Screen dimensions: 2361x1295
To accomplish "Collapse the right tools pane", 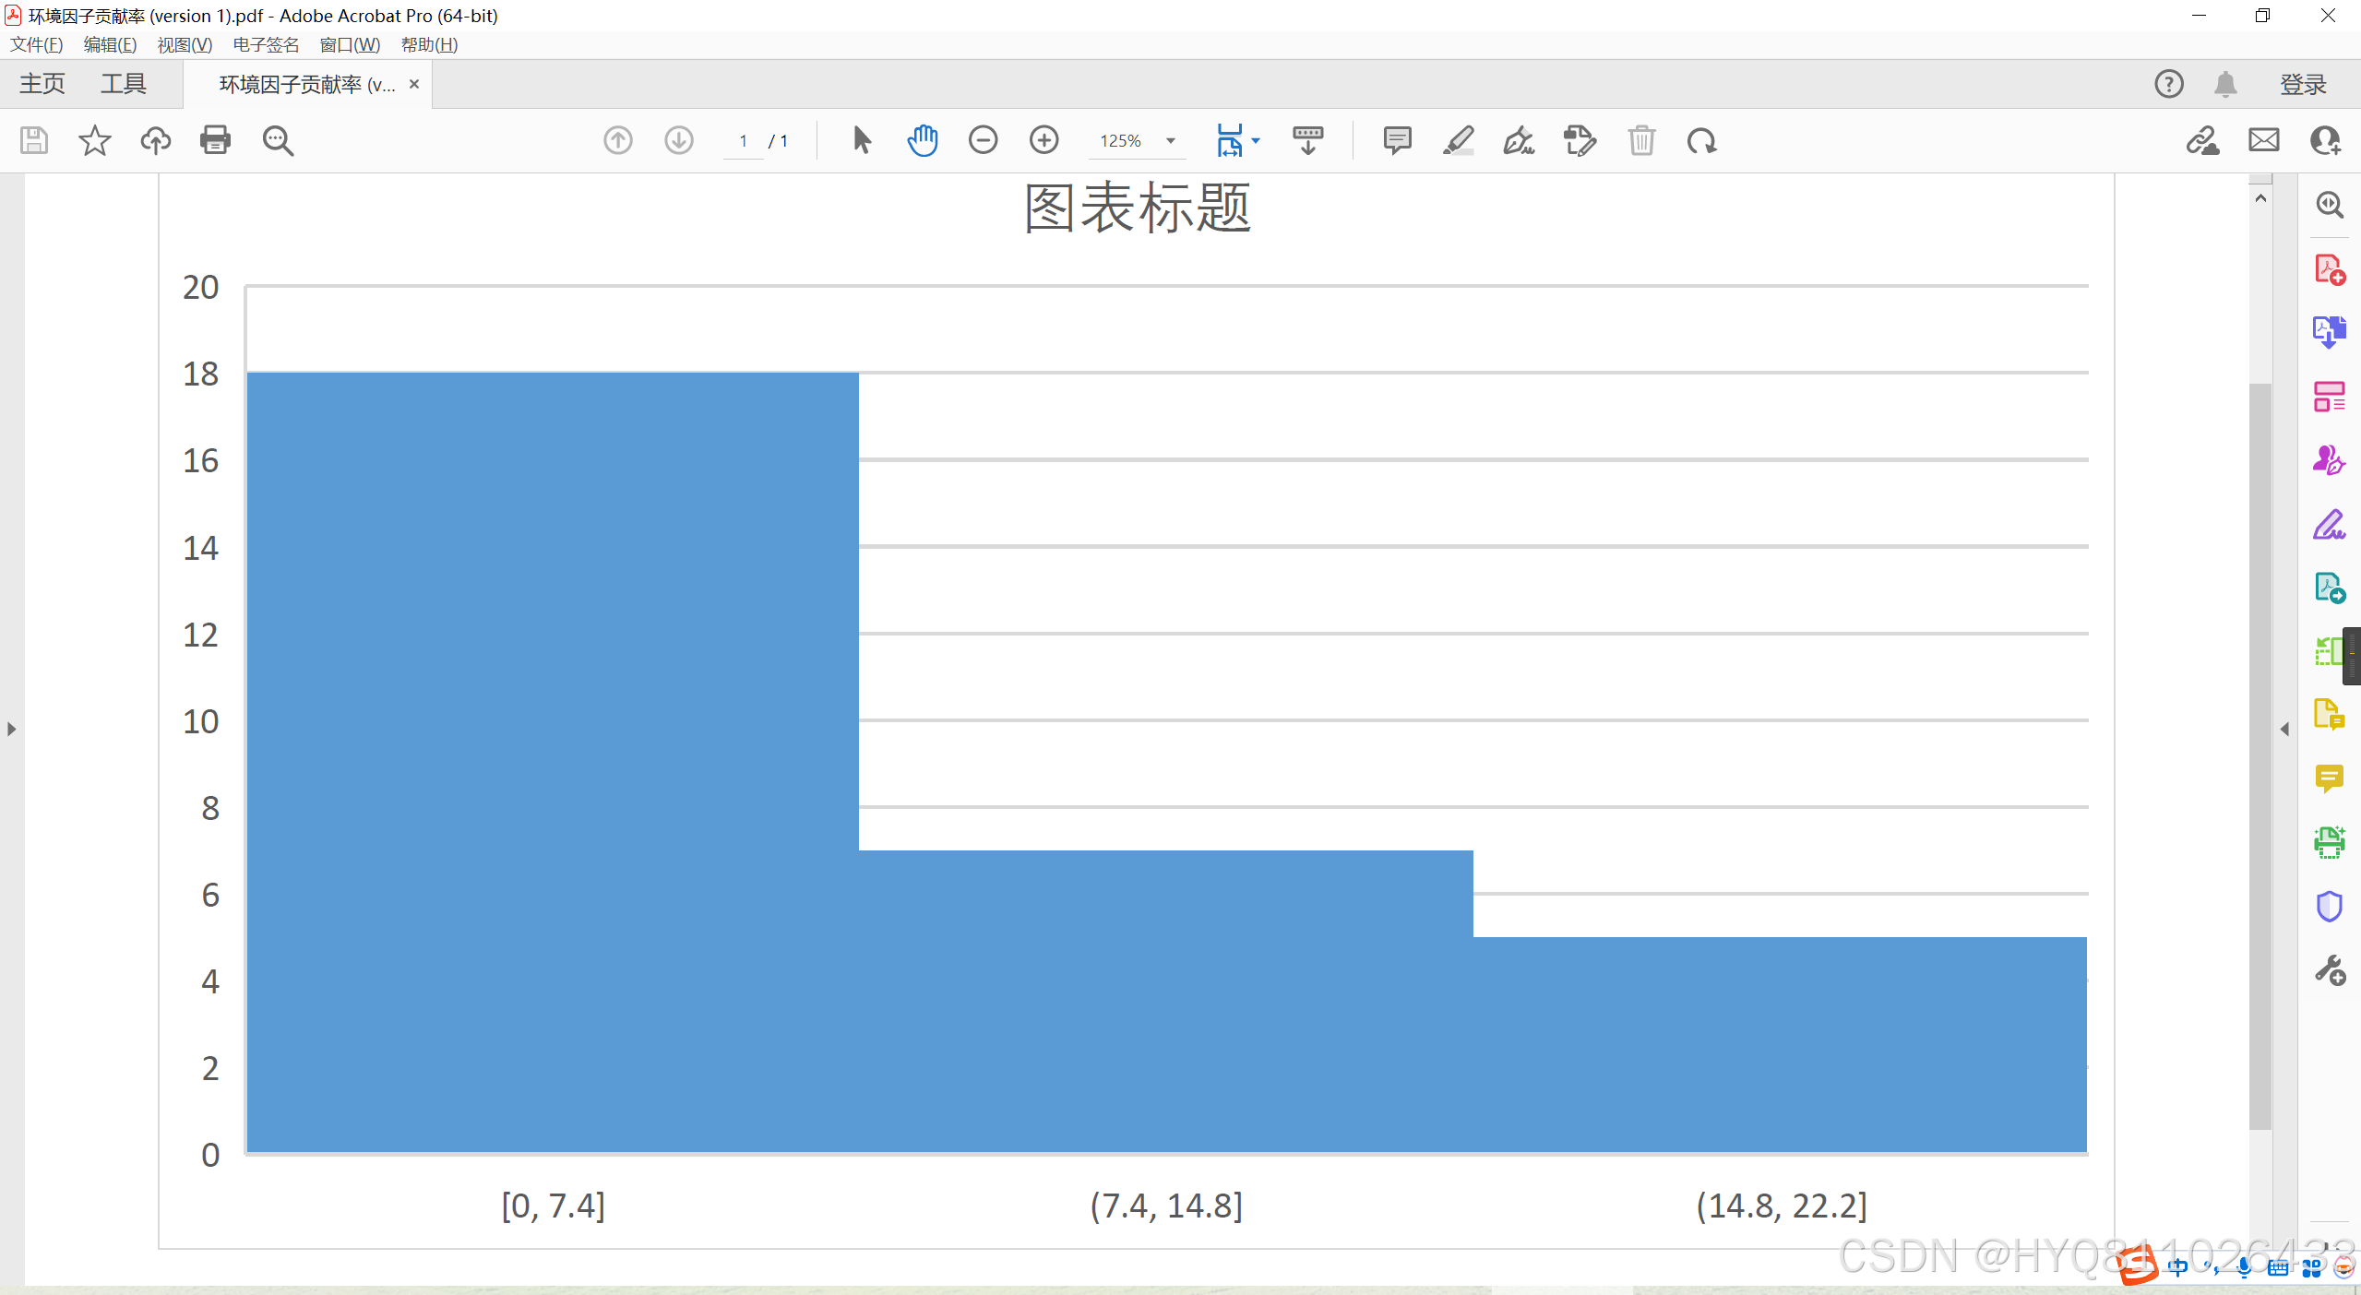I will click(2284, 729).
